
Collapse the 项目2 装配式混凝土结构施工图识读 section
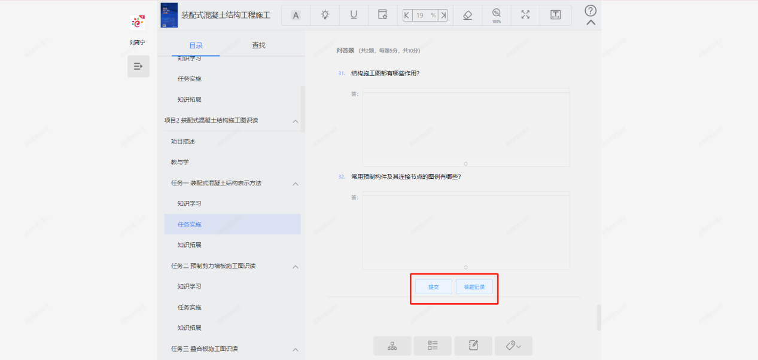tap(295, 121)
